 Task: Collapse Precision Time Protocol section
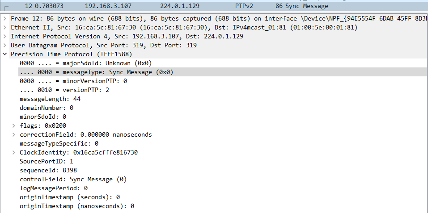(x=4, y=54)
